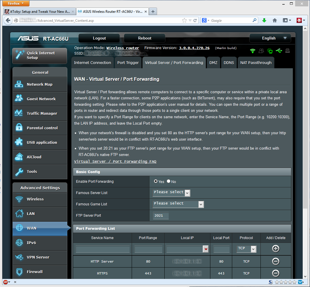The width and height of the screenshot is (310, 287).
Task: Open Quick Internet Setup wizard
Action: click(x=40, y=55)
